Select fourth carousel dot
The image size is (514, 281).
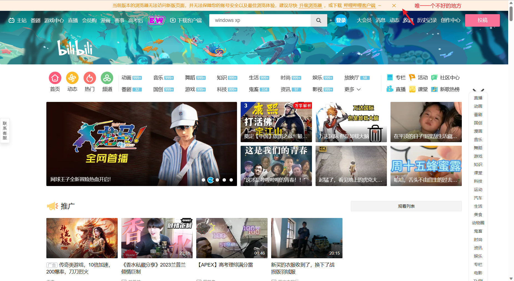224,180
